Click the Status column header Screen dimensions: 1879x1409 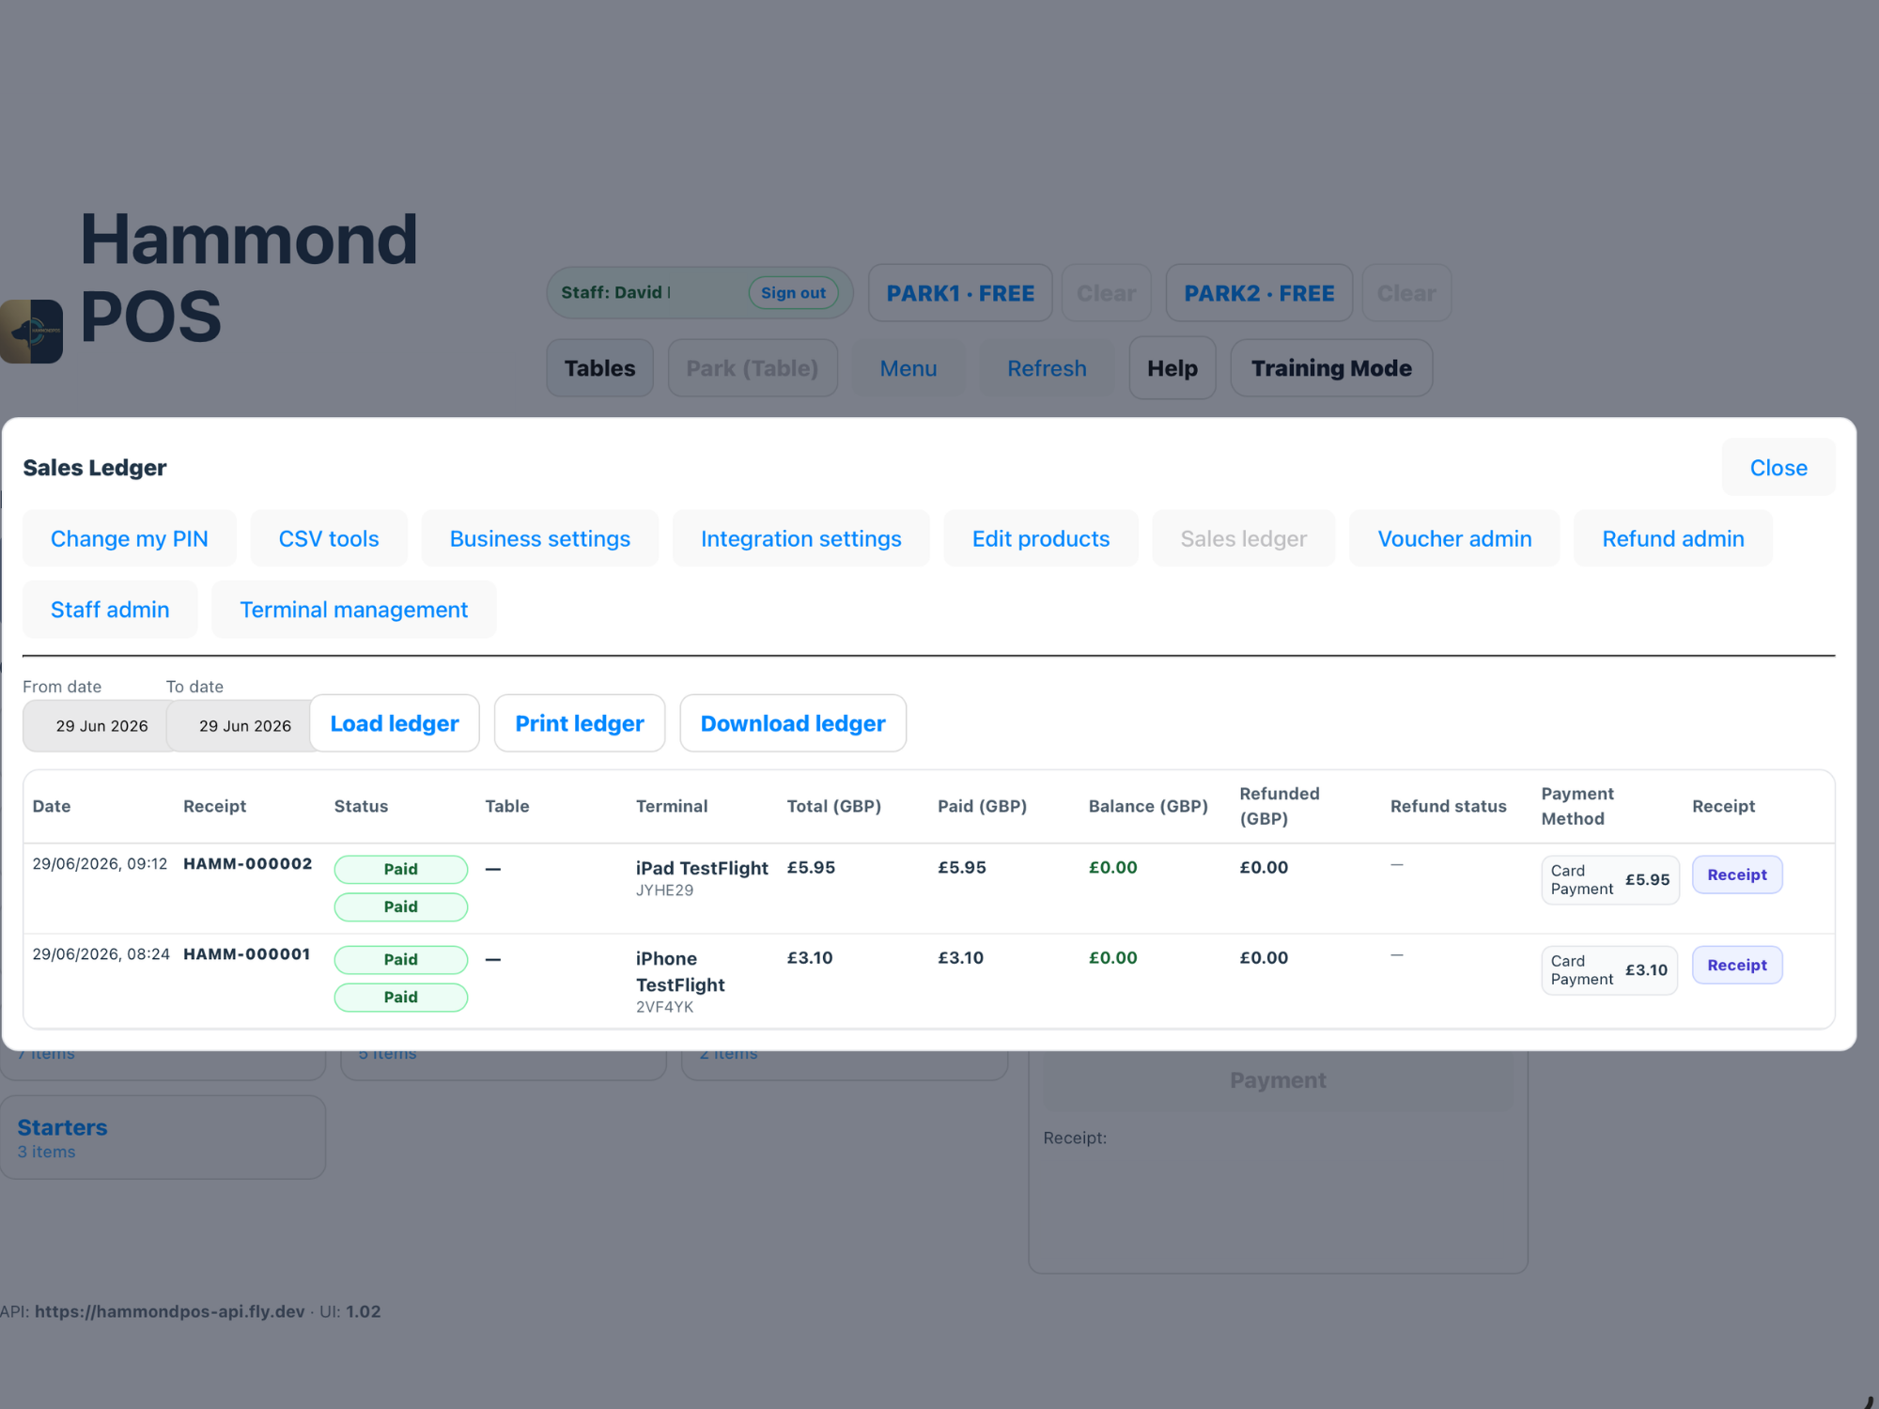pyautogui.click(x=361, y=806)
